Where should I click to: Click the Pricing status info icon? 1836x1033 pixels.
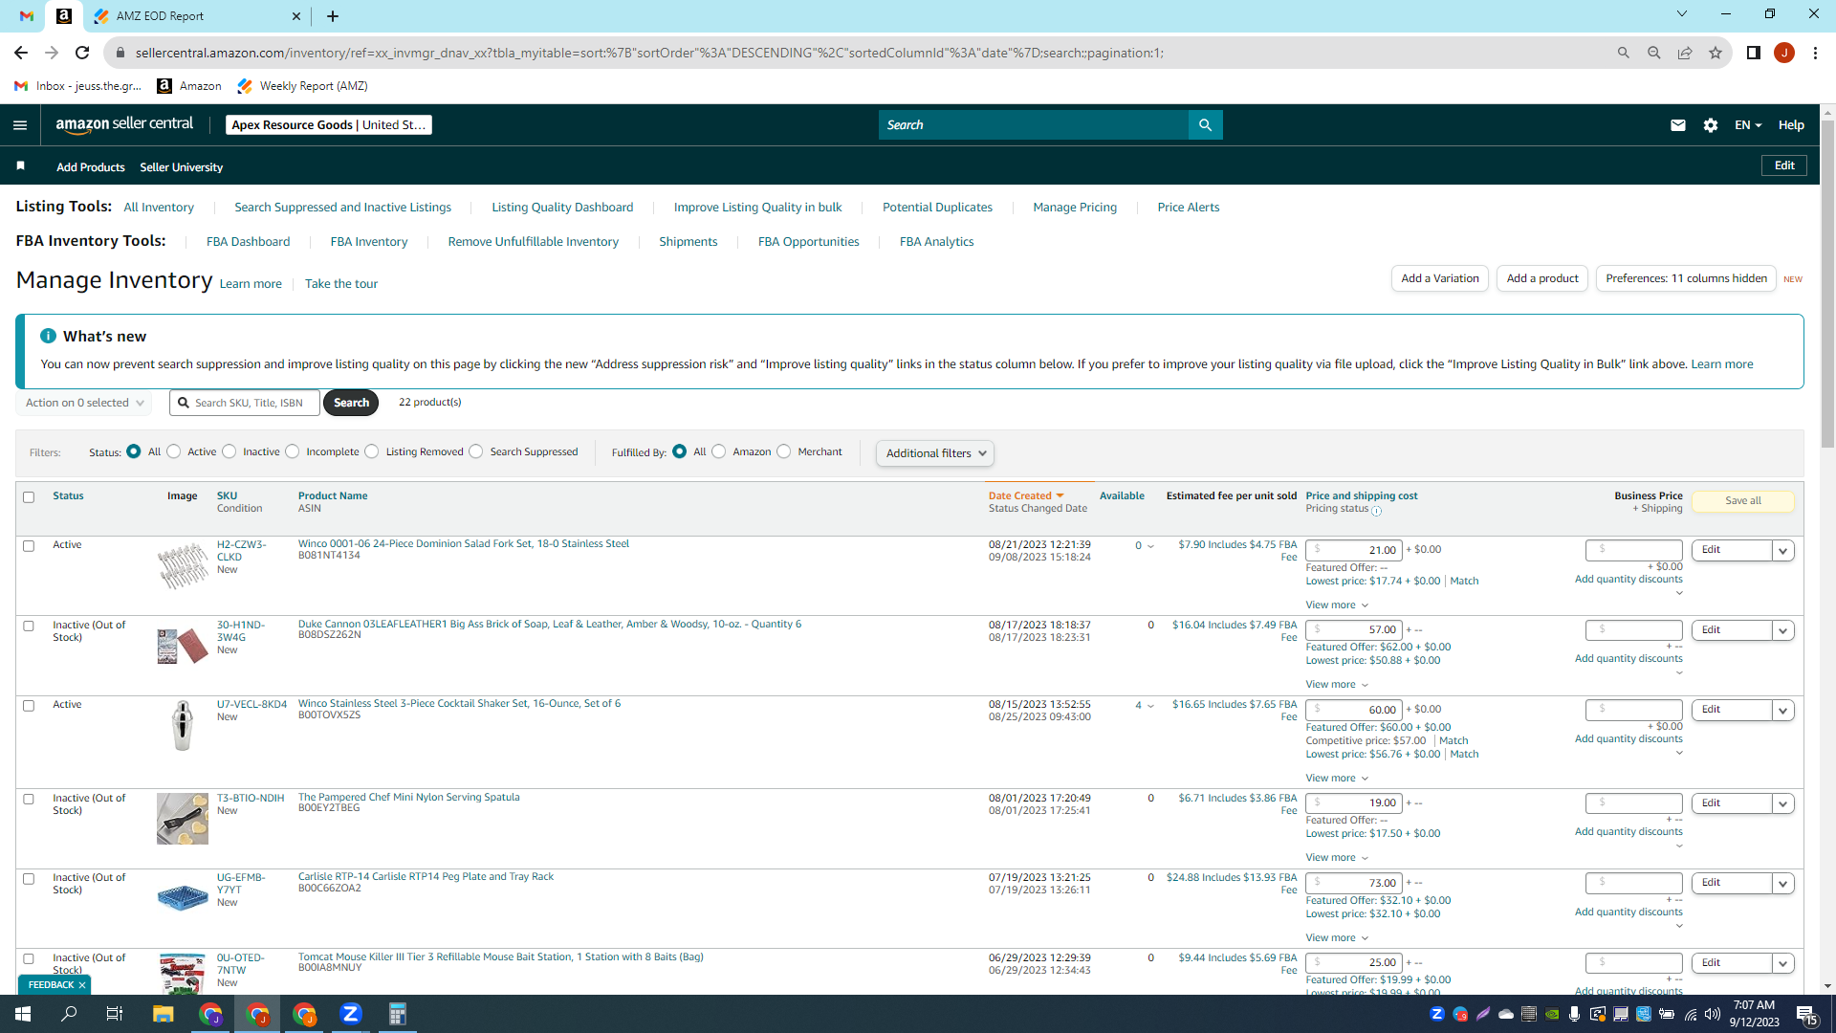(x=1377, y=511)
